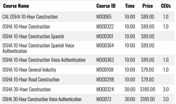Open OSHA 10-Hour Construction Spanish course

[x=33, y=36]
